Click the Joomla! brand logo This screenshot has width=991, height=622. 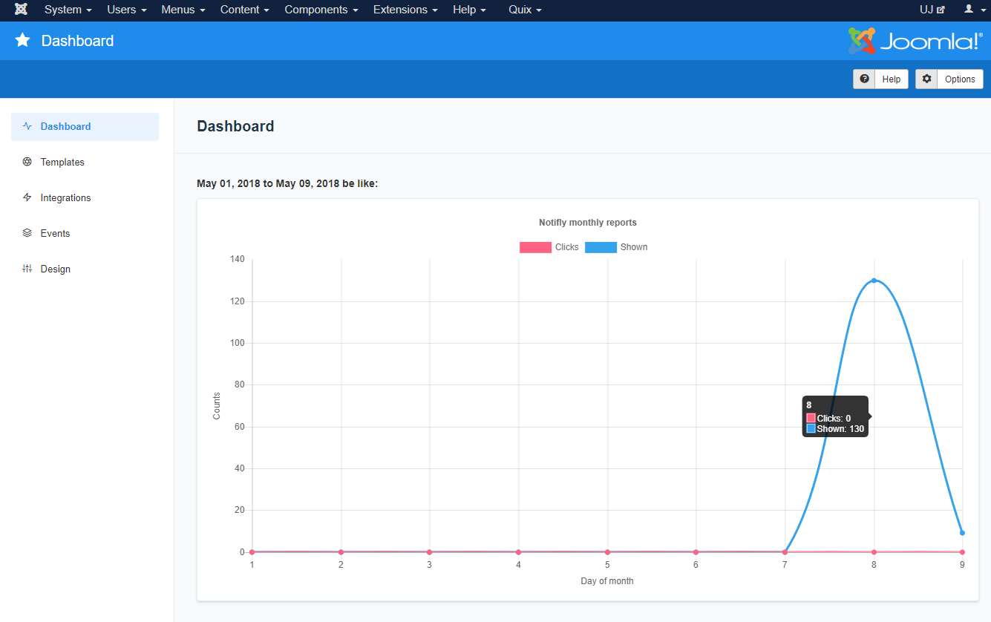pyautogui.click(x=915, y=41)
